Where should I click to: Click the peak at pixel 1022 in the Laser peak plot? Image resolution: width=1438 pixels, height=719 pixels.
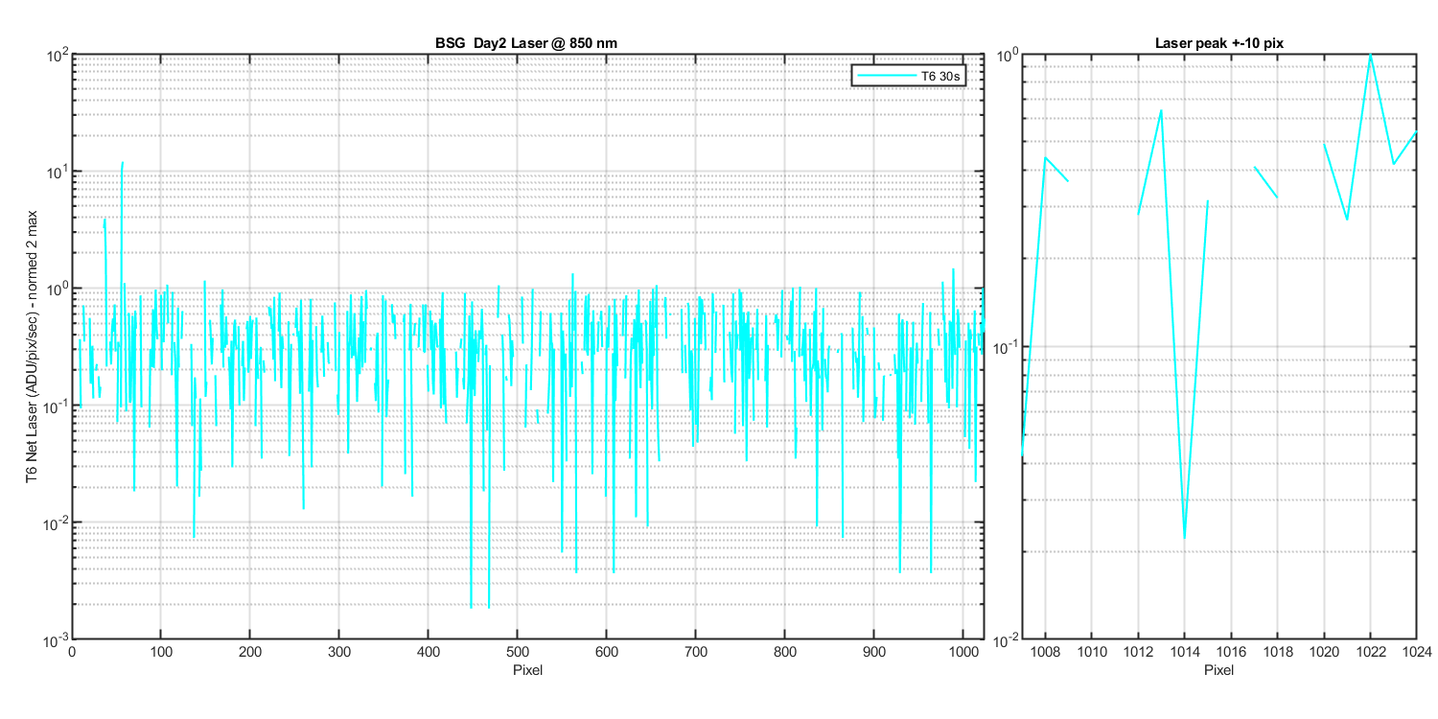1371,57
